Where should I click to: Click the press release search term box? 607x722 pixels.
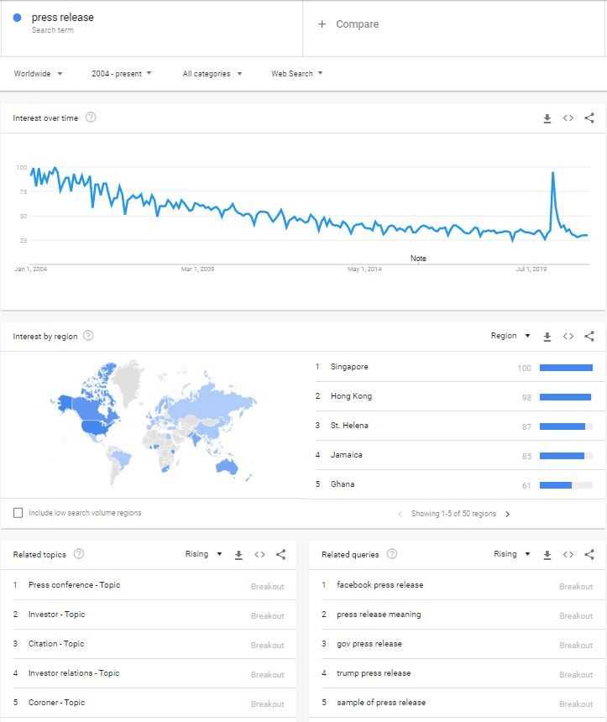point(151,24)
